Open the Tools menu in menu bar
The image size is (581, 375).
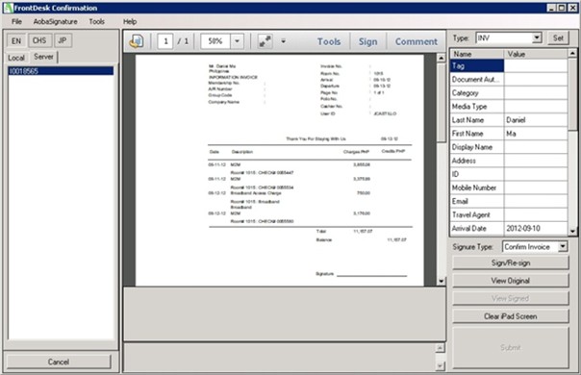(97, 21)
